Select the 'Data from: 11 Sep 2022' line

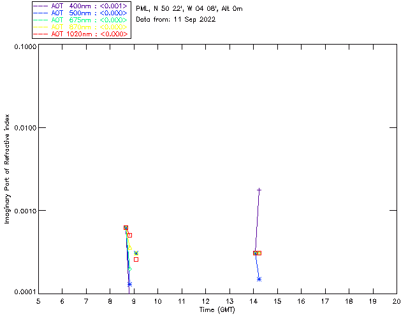pyautogui.click(x=176, y=20)
